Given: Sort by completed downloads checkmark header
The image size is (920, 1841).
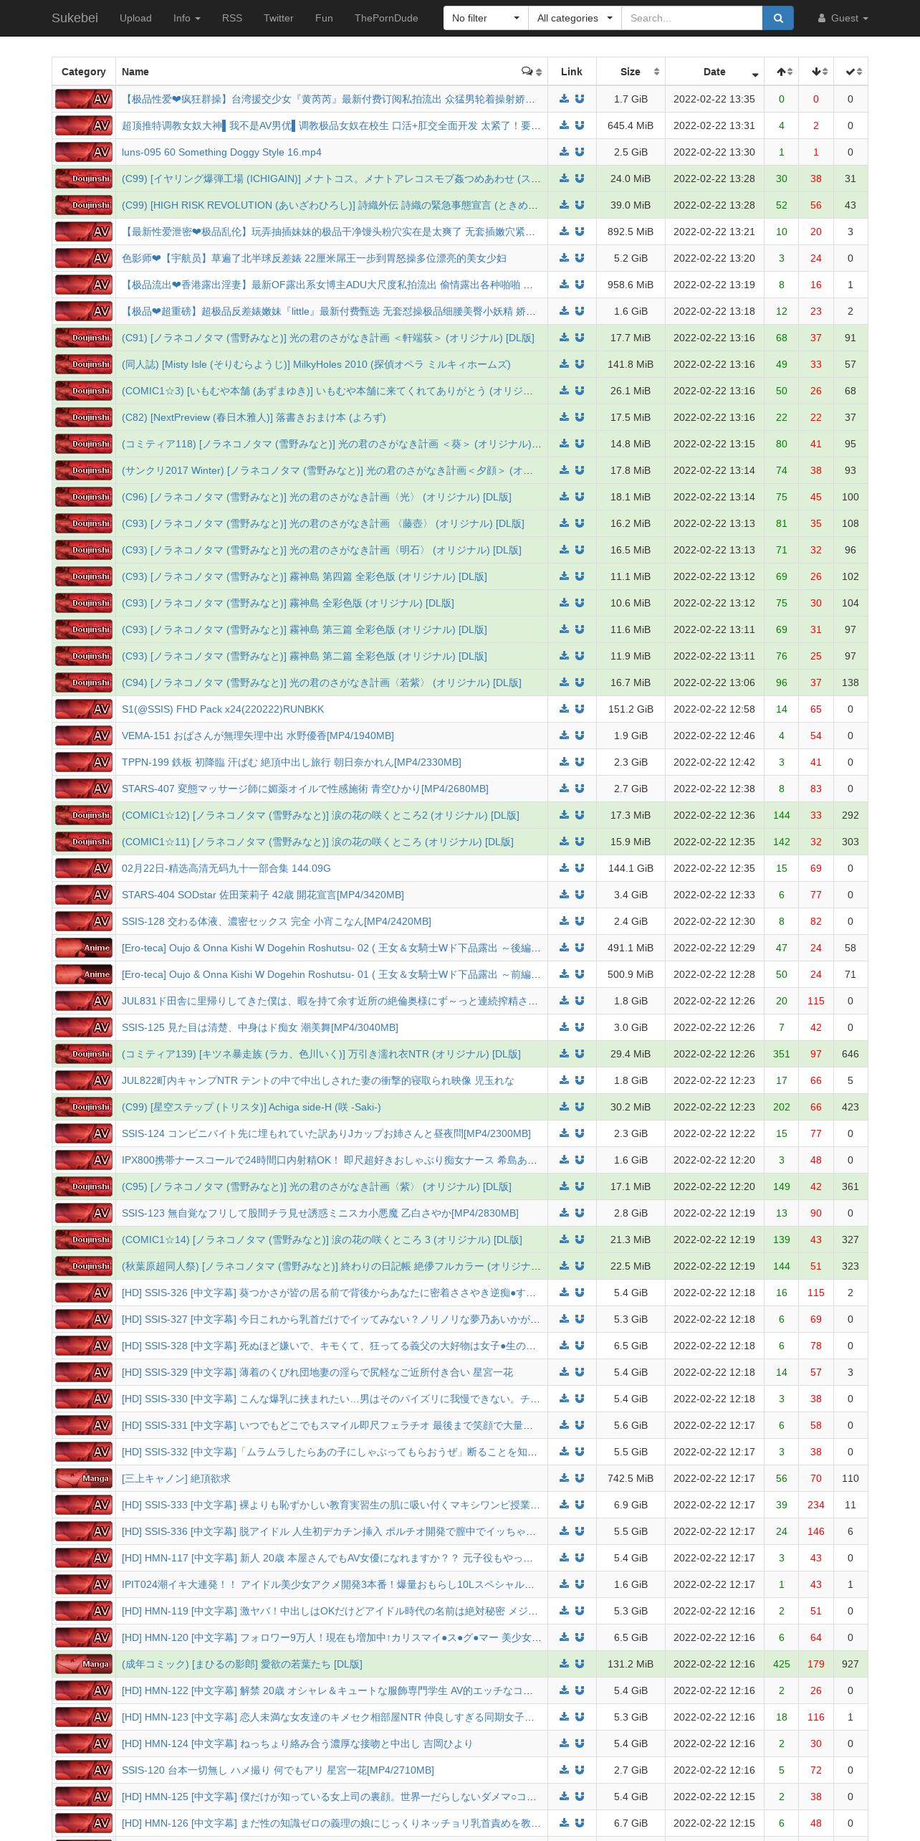Looking at the screenshot, I should 850,72.
